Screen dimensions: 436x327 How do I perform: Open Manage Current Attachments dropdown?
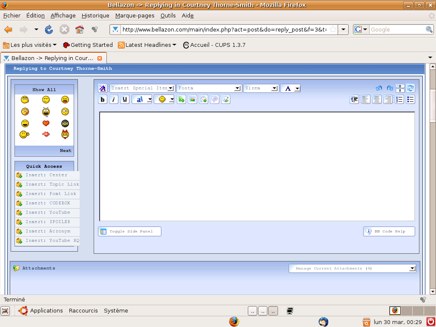pos(352,268)
